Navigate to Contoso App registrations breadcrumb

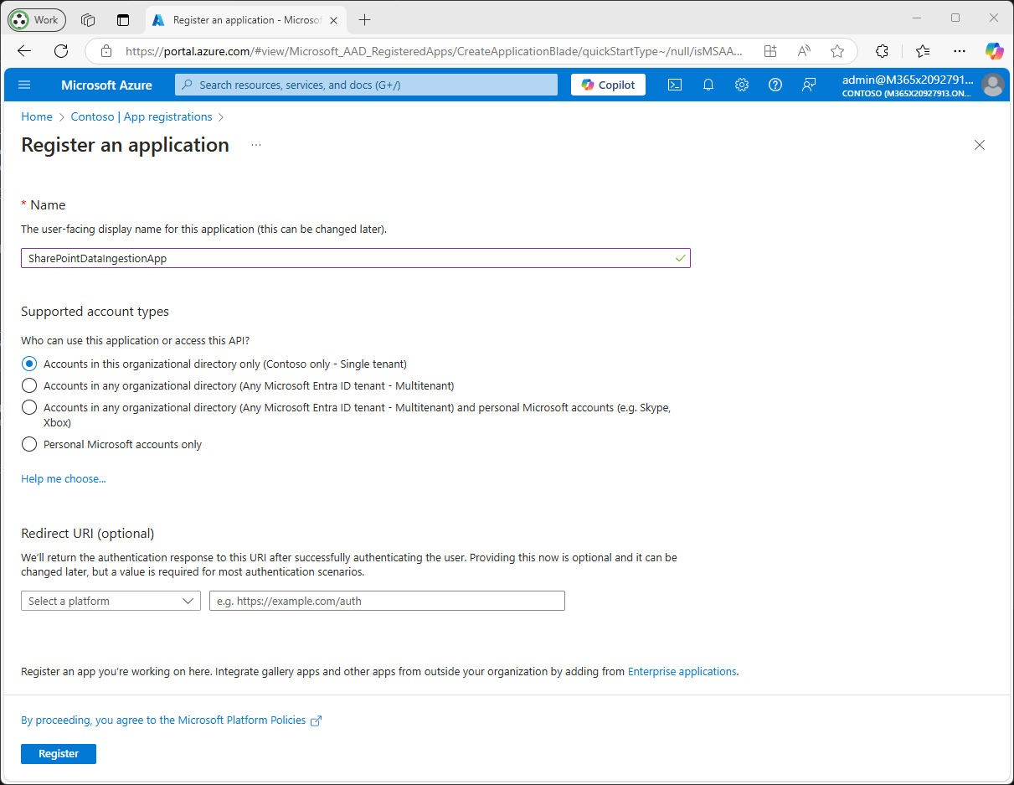pos(142,116)
